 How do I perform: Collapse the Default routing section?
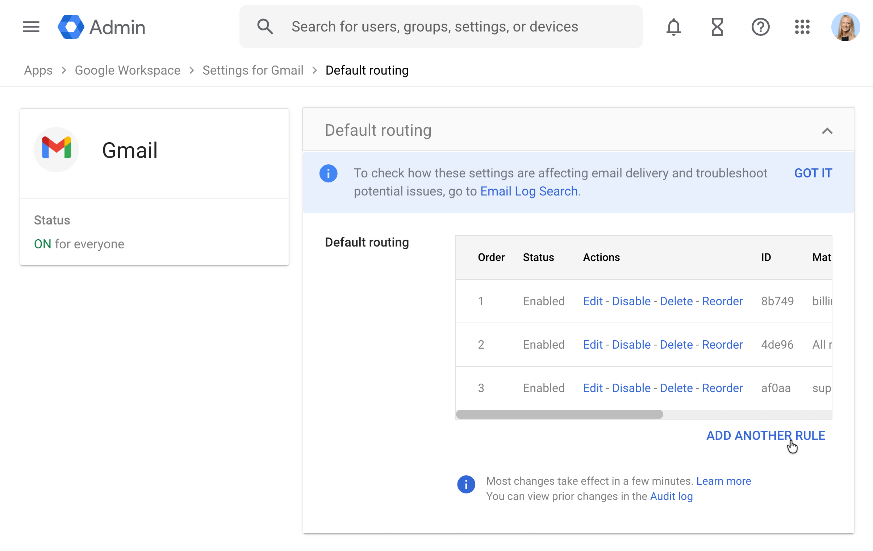(x=827, y=131)
